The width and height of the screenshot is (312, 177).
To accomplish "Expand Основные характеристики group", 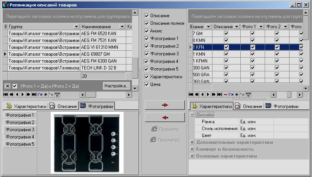I will coord(192,156).
